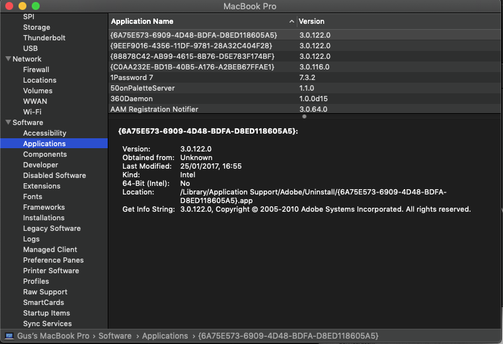Click the Last Modified date 25/01/2017, 16:55
Image resolution: width=503 pixels, height=344 pixels.
click(211, 167)
